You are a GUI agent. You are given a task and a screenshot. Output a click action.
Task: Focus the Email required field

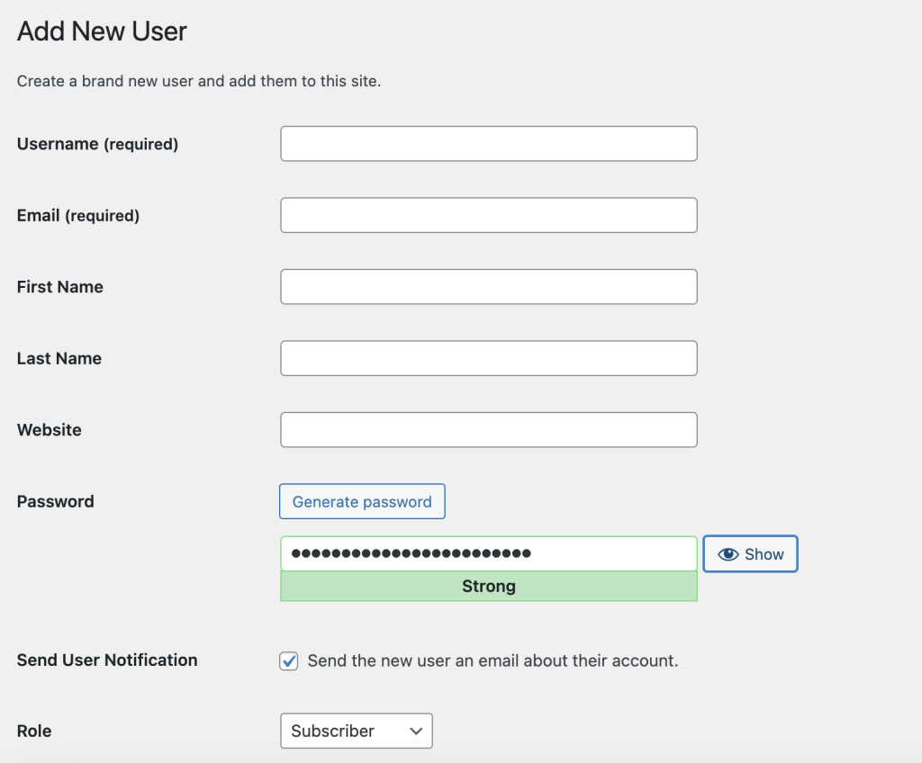coord(488,215)
